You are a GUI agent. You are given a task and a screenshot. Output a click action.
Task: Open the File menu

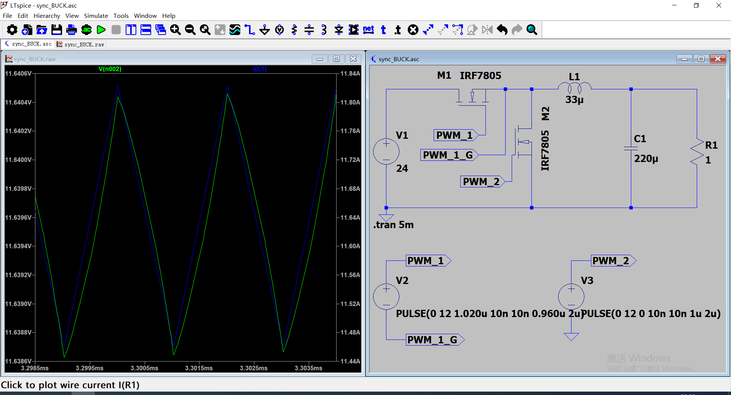[7, 16]
